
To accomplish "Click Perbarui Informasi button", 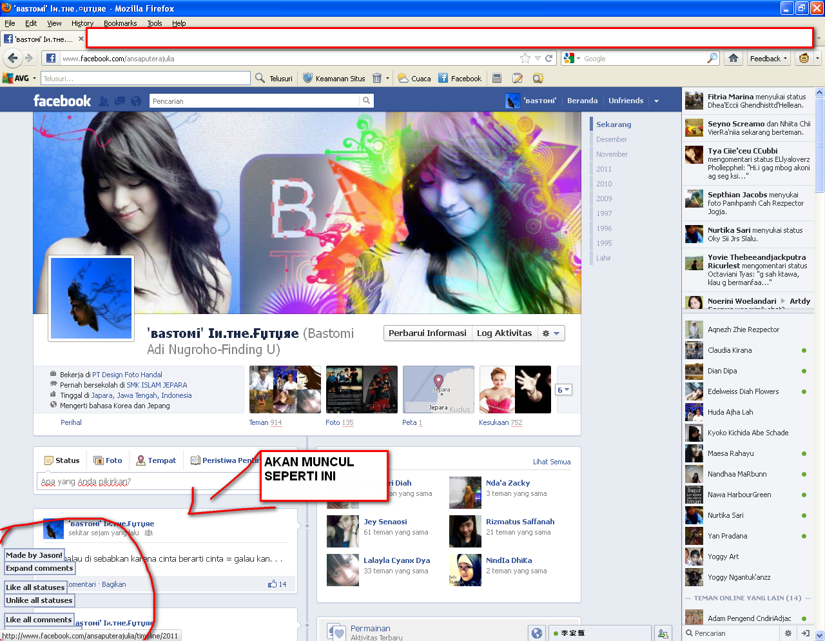I will click(427, 333).
